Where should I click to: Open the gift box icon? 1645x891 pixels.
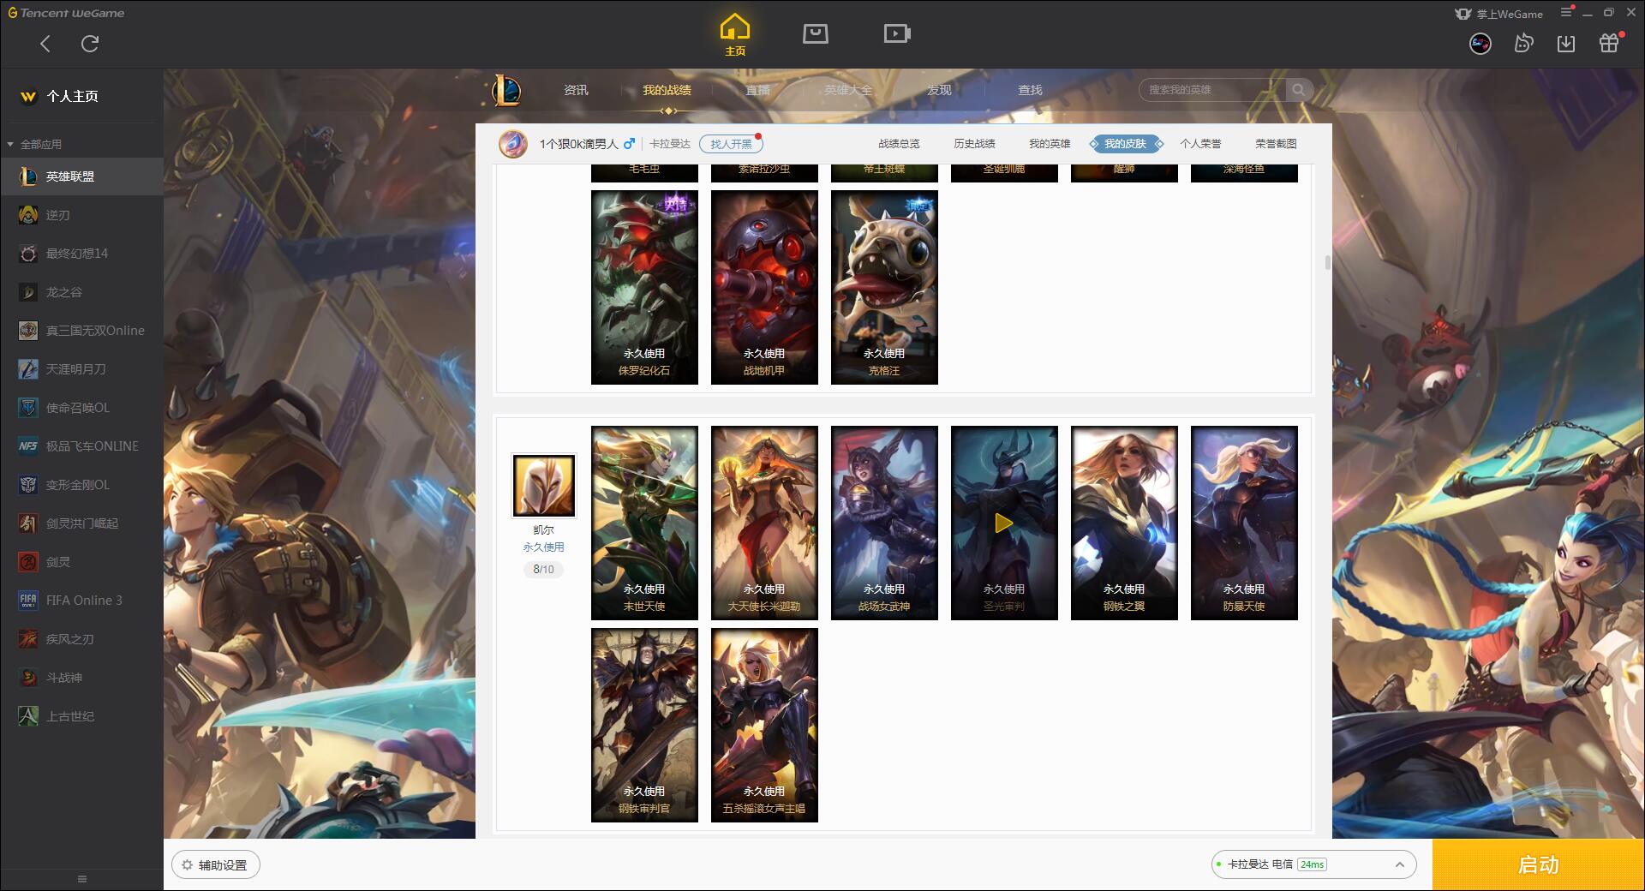pyautogui.click(x=1609, y=44)
